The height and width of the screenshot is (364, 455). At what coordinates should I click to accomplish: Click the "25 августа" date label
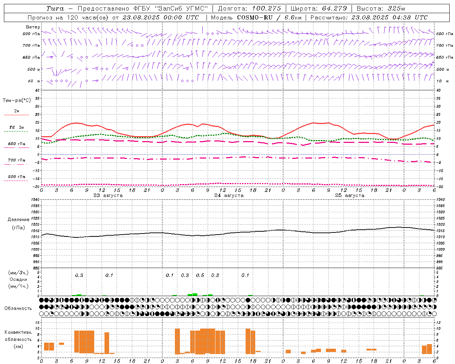(350, 196)
